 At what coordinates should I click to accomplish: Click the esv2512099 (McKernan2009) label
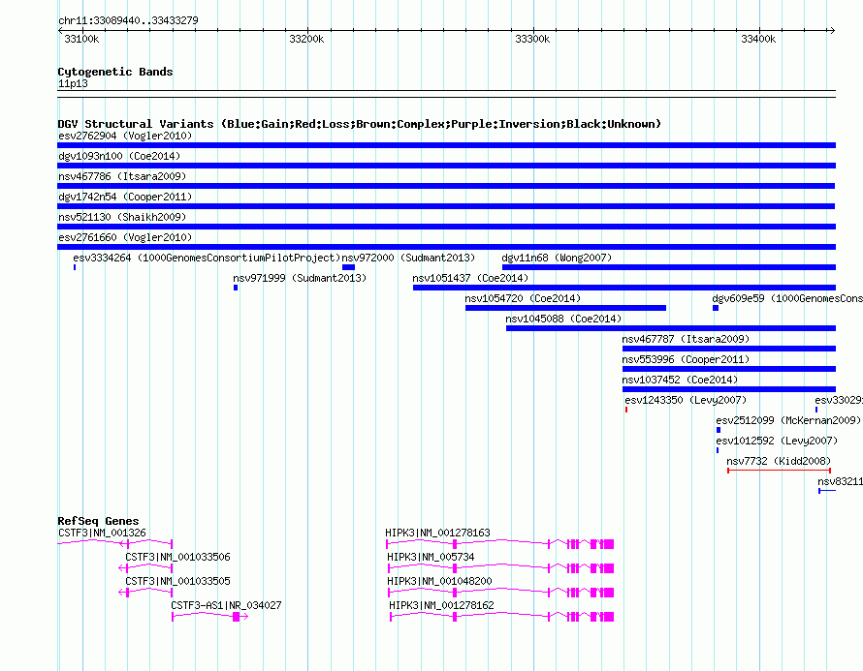pyautogui.click(x=788, y=420)
